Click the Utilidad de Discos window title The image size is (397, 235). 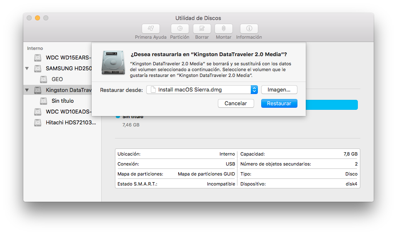[x=198, y=18]
